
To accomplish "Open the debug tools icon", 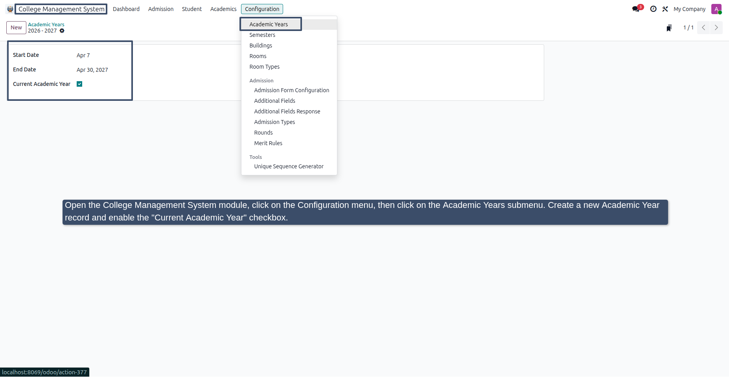I will point(665,9).
